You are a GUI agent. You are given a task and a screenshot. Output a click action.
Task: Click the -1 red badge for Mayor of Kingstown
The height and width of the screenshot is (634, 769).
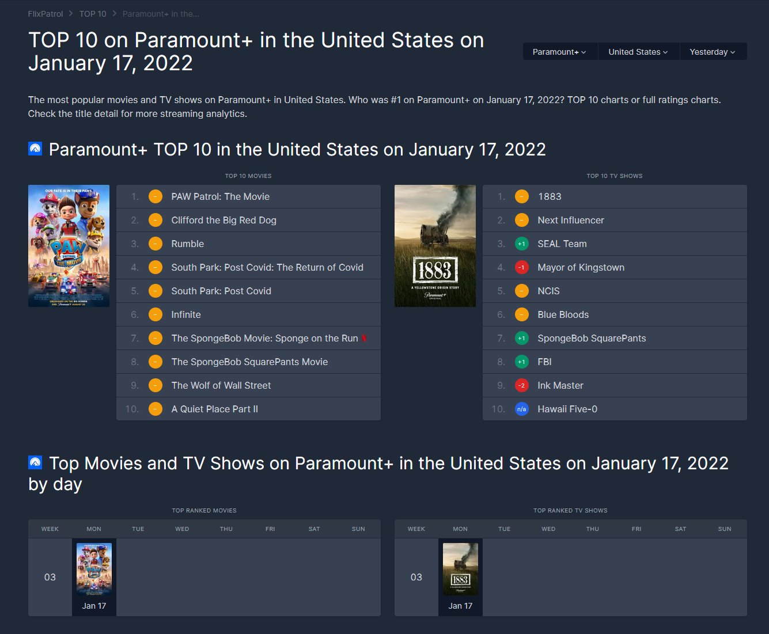tap(521, 267)
